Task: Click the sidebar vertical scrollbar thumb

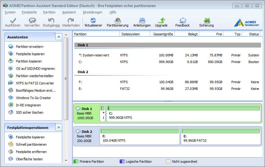Action: (66, 79)
